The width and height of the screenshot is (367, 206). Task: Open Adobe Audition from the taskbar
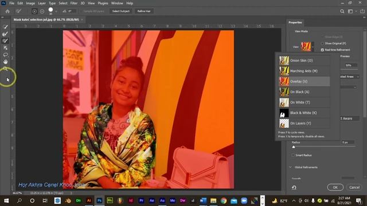click(x=162, y=200)
